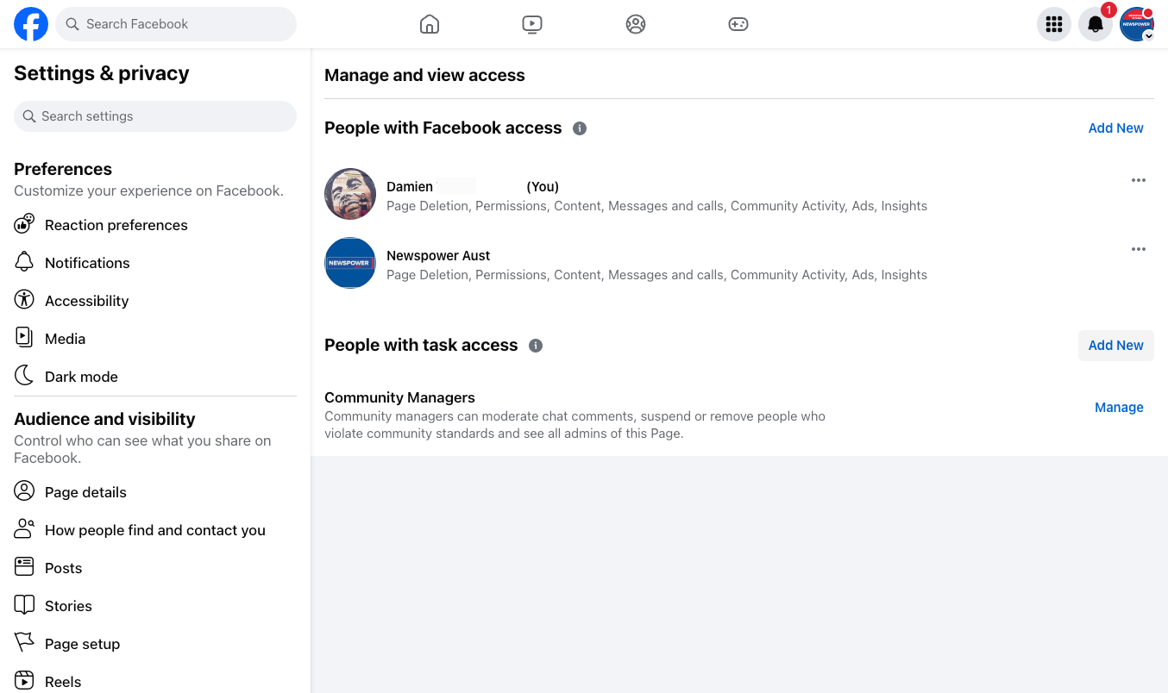Open Media settings
The height and width of the screenshot is (693, 1168).
tap(155, 339)
